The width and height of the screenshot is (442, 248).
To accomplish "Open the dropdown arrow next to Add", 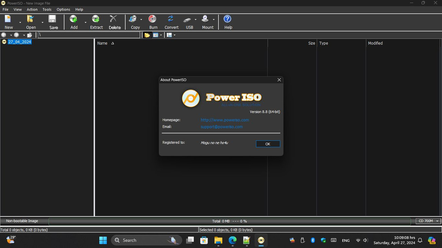I will click(x=85, y=22).
